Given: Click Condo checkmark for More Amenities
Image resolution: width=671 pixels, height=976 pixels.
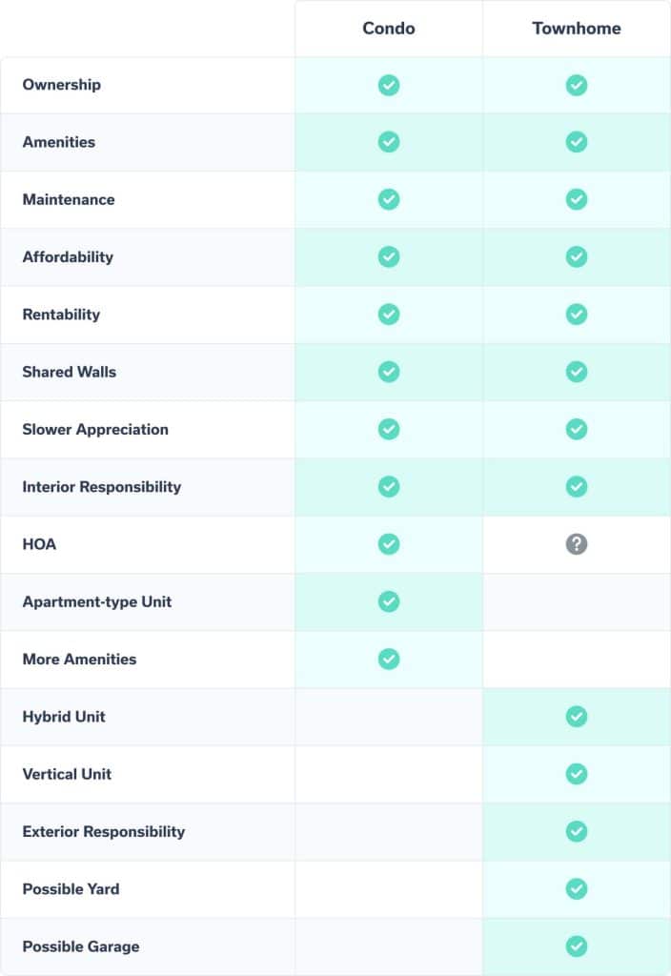Looking at the screenshot, I should click(x=389, y=659).
